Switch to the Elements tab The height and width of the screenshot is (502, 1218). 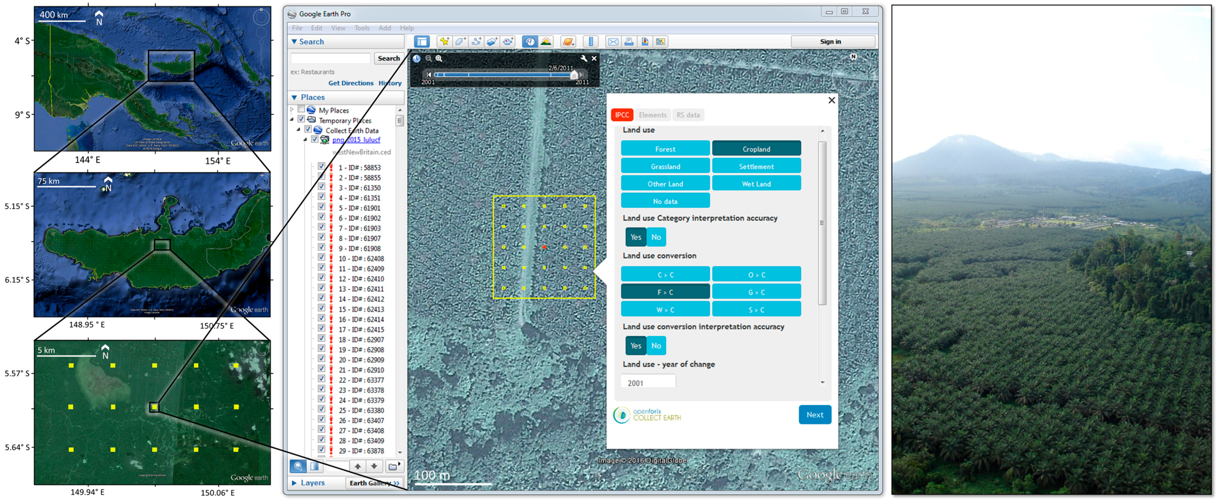click(x=653, y=114)
